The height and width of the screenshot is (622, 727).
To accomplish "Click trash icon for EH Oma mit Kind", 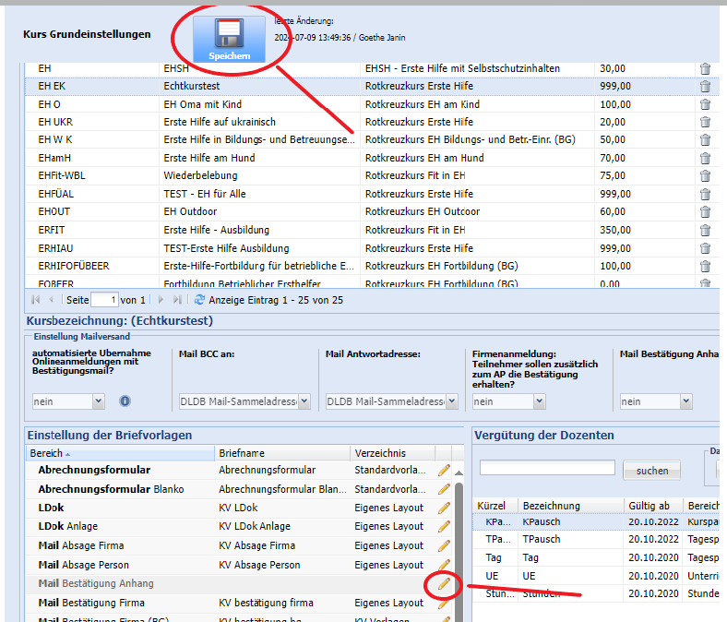I will click(x=705, y=104).
